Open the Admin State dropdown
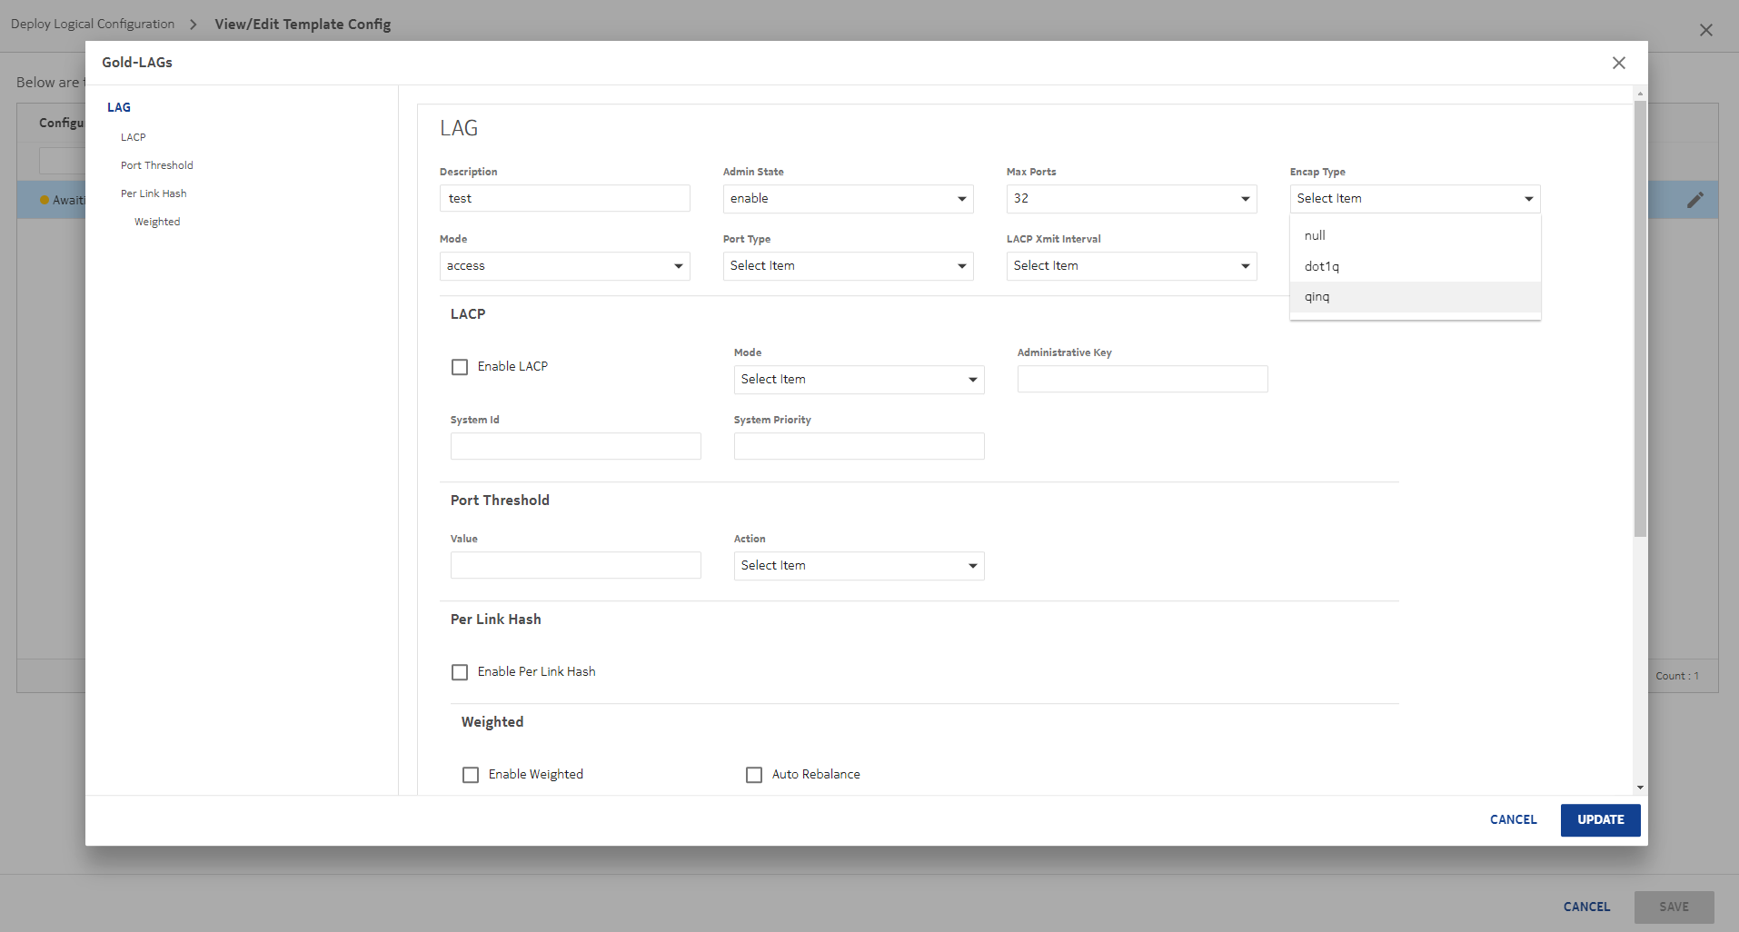This screenshot has height=932, width=1739. tap(848, 199)
